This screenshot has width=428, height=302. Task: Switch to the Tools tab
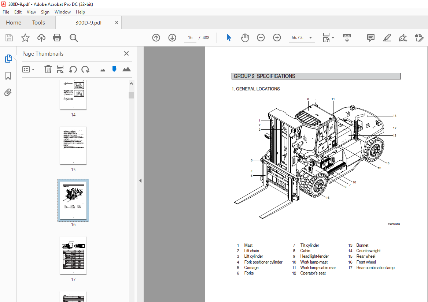coord(38,23)
